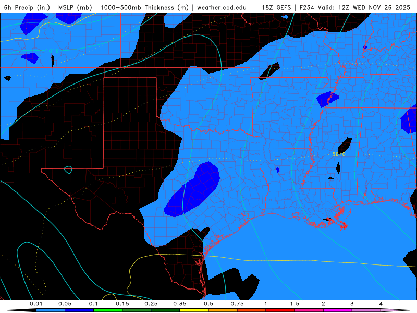417x313 pixels.
Task: Pick the yellow legend color swatch
Action: [194, 310]
